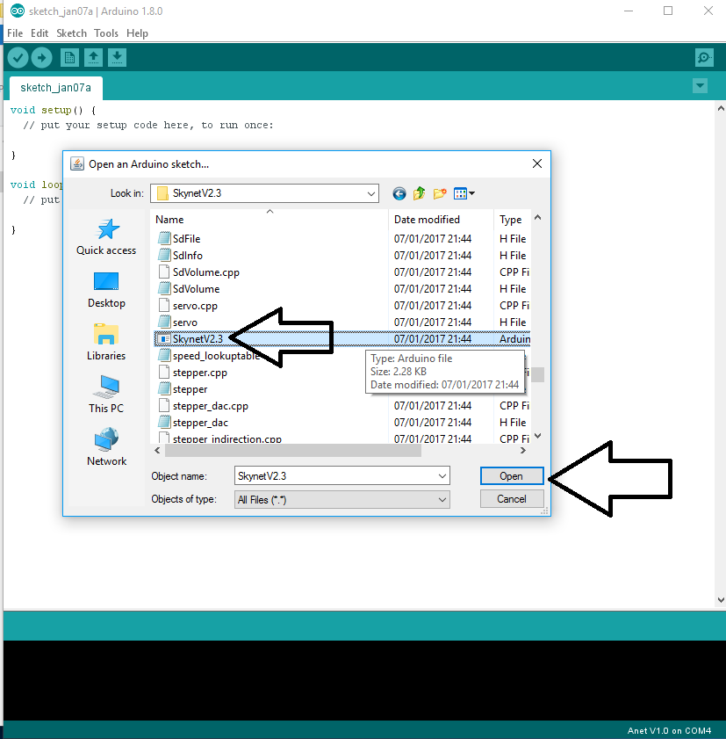Screen dimensions: 726x739
Task: Click the Verify checkmark toolbar icon
Action: click(18, 58)
